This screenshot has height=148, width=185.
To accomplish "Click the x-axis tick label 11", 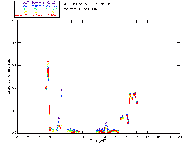I will tap(82, 137).
